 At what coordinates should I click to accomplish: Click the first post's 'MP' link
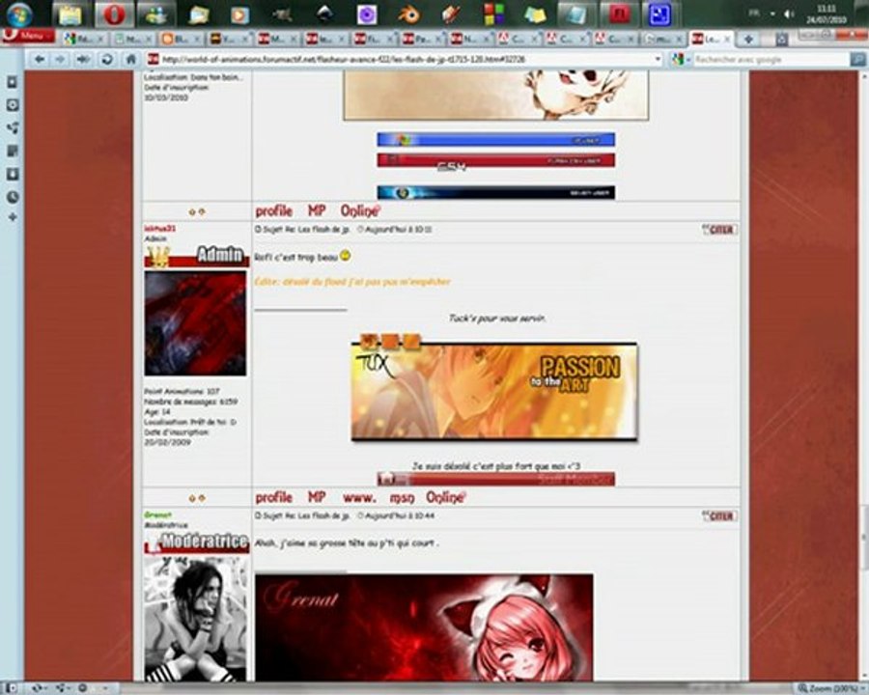[317, 211]
